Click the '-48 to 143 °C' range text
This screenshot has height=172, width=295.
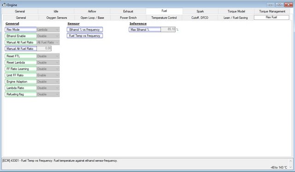[278, 167]
